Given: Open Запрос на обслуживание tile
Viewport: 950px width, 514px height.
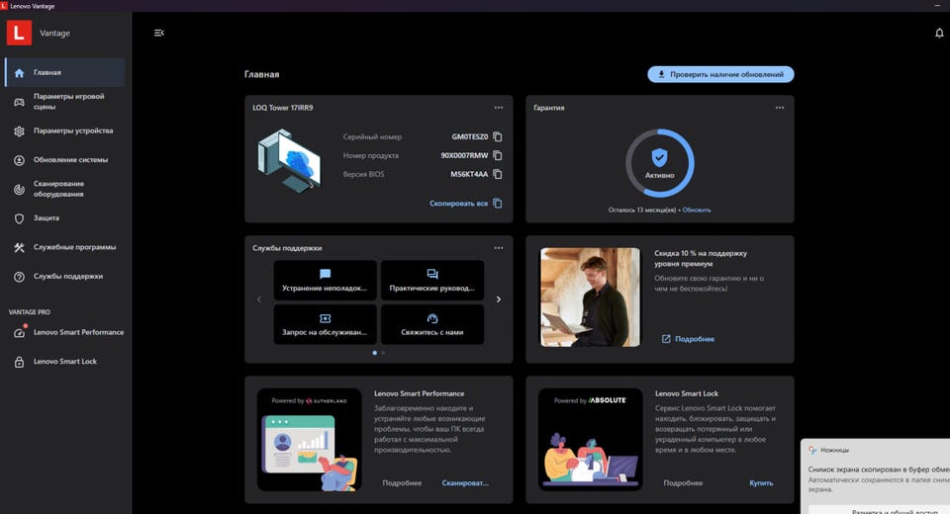Looking at the screenshot, I should (x=325, y=324).
